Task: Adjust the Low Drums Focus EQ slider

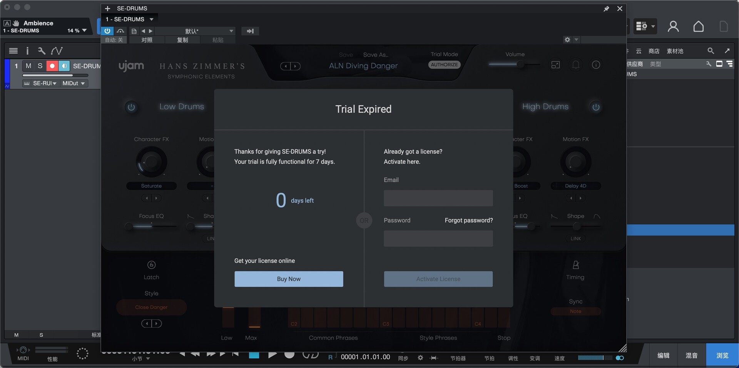Action: [151, 226]
